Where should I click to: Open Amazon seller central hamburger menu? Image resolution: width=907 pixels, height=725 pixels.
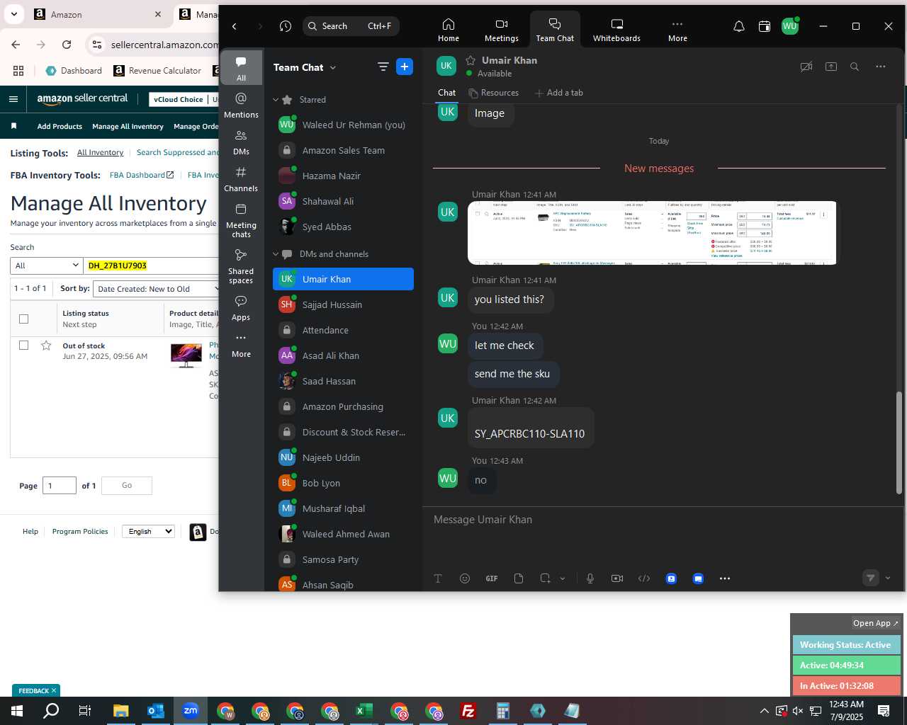click(13, 99)
